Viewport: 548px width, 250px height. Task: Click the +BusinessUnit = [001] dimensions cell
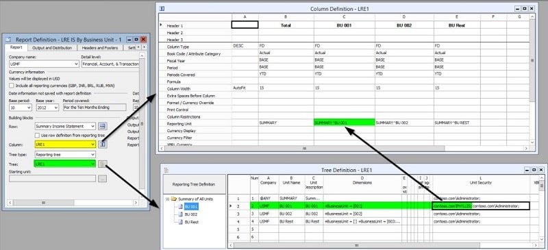(362, 206)
